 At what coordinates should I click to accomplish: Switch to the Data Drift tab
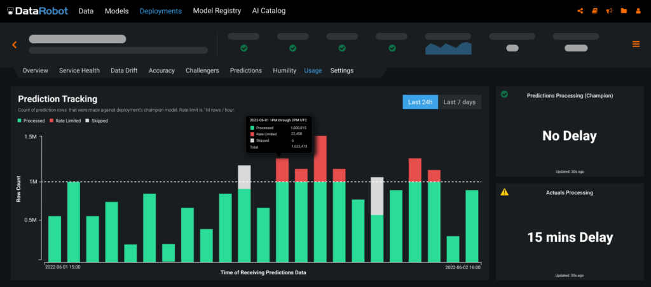(x=124, y=70)
